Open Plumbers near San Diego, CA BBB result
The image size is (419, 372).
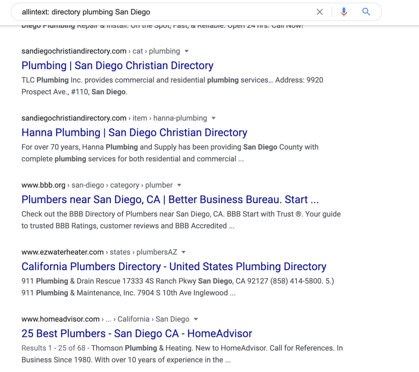170,200
